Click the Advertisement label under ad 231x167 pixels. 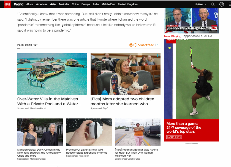192,143
